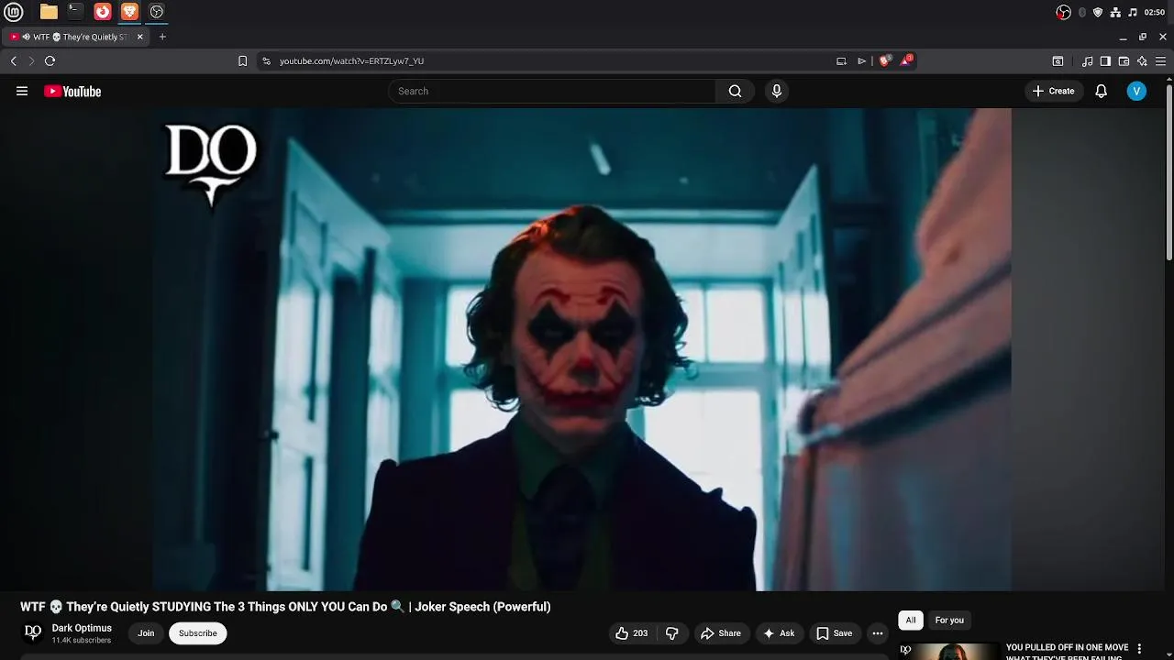Launch the terminal from the panel

(x=75, y=12)
